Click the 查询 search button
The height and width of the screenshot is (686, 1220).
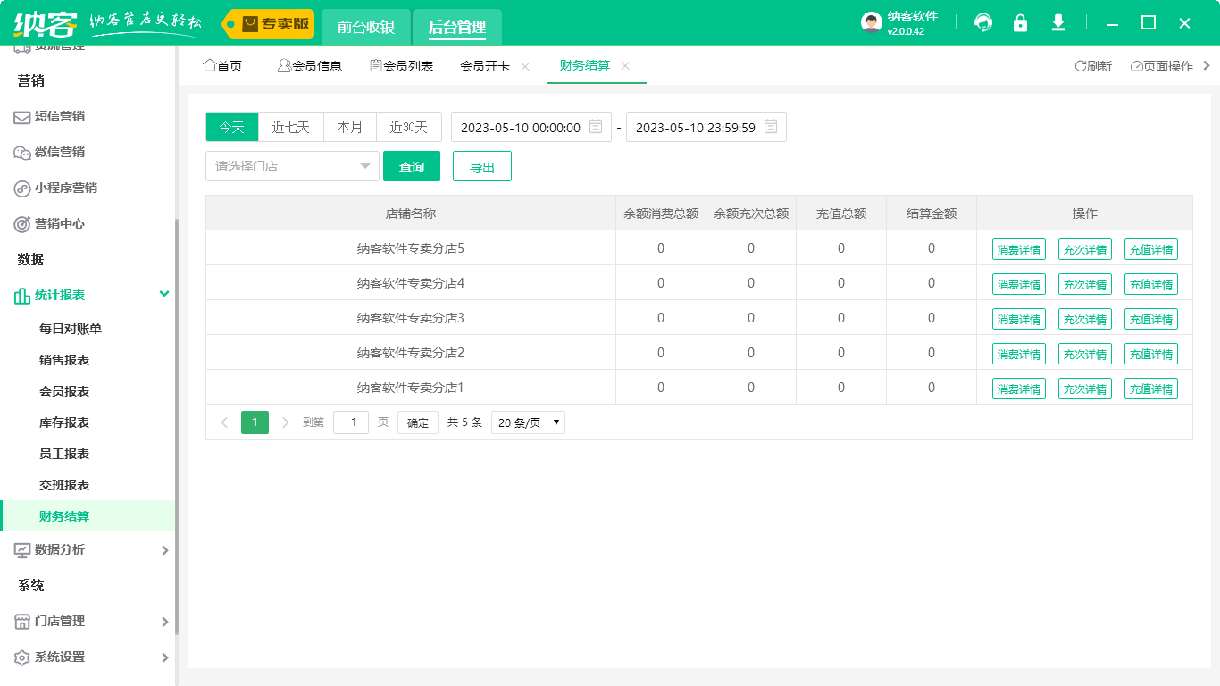(411, 166)
